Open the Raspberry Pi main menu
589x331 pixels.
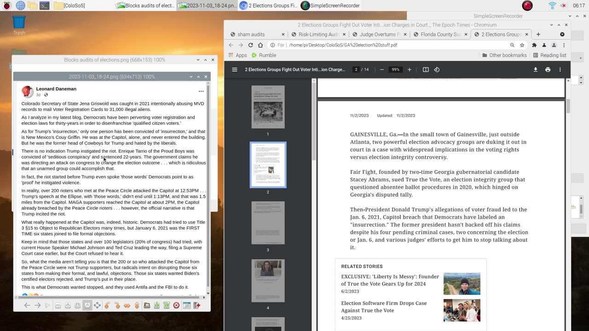(7, 6)
